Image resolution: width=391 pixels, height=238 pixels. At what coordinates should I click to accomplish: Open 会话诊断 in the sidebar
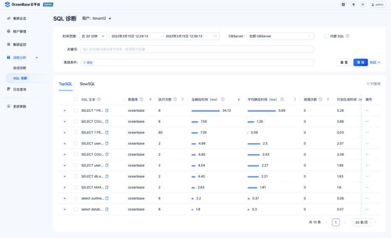coord(20,68)
